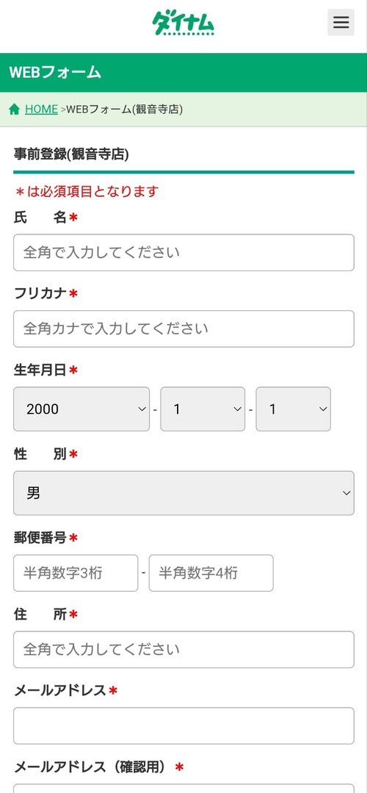367x793 pixels.
Task: Open the hamburger menu icon
Action: click(x=341, y=22)
